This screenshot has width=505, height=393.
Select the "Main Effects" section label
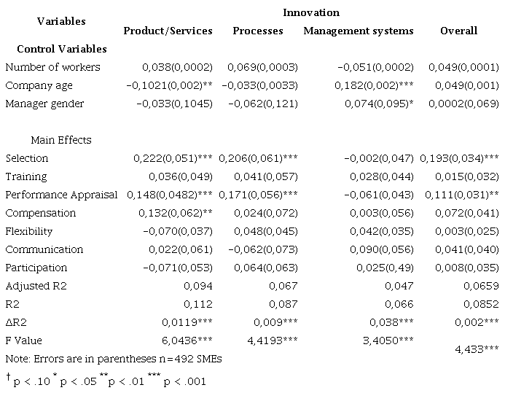tap(61, 140)
